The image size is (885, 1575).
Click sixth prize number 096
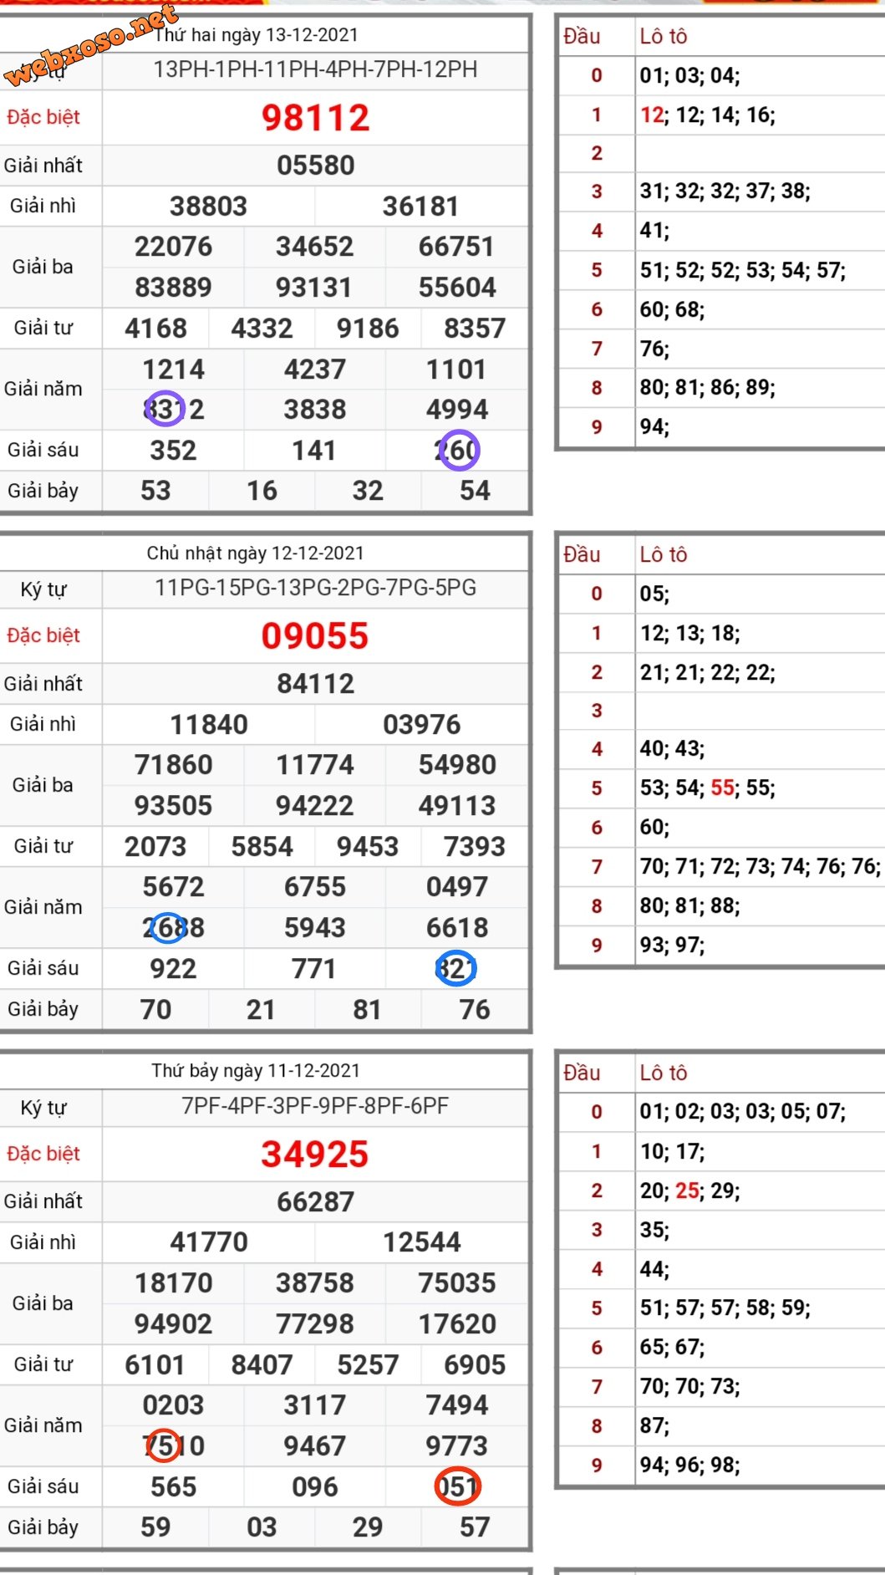[x=314, y=1487]
